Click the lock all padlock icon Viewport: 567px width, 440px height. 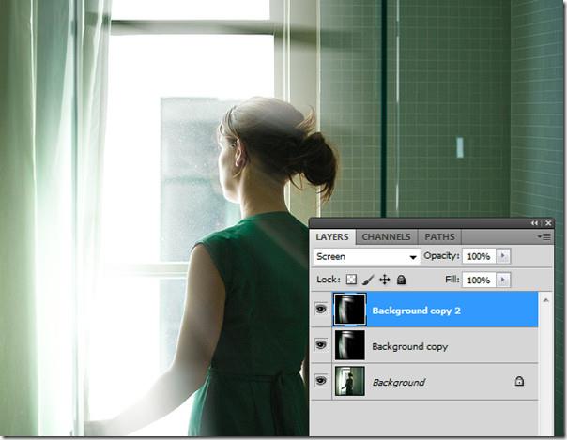coord(401,280)
